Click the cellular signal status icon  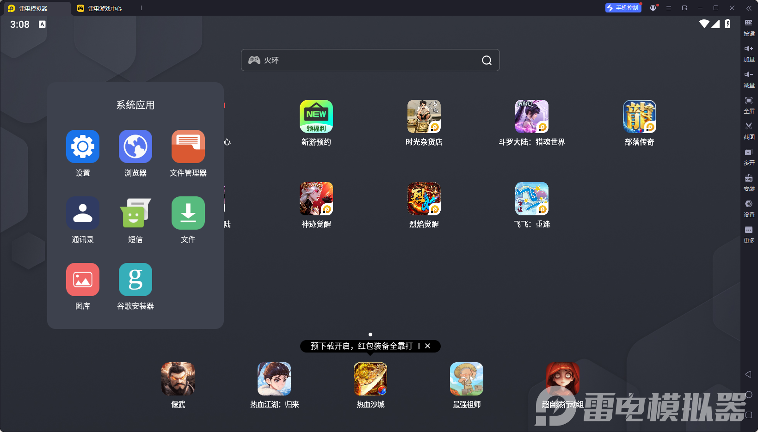pos(715,24)
